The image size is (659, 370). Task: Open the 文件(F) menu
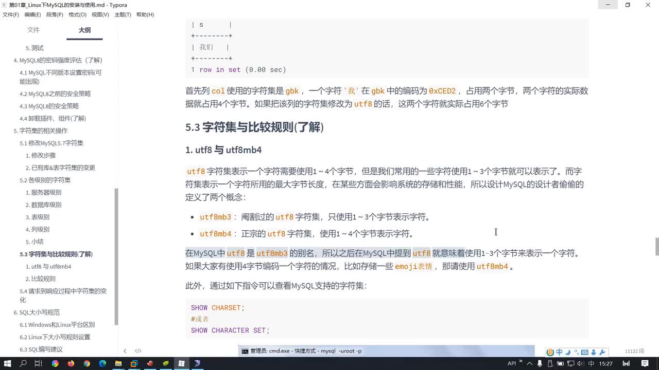click(11, 14)
